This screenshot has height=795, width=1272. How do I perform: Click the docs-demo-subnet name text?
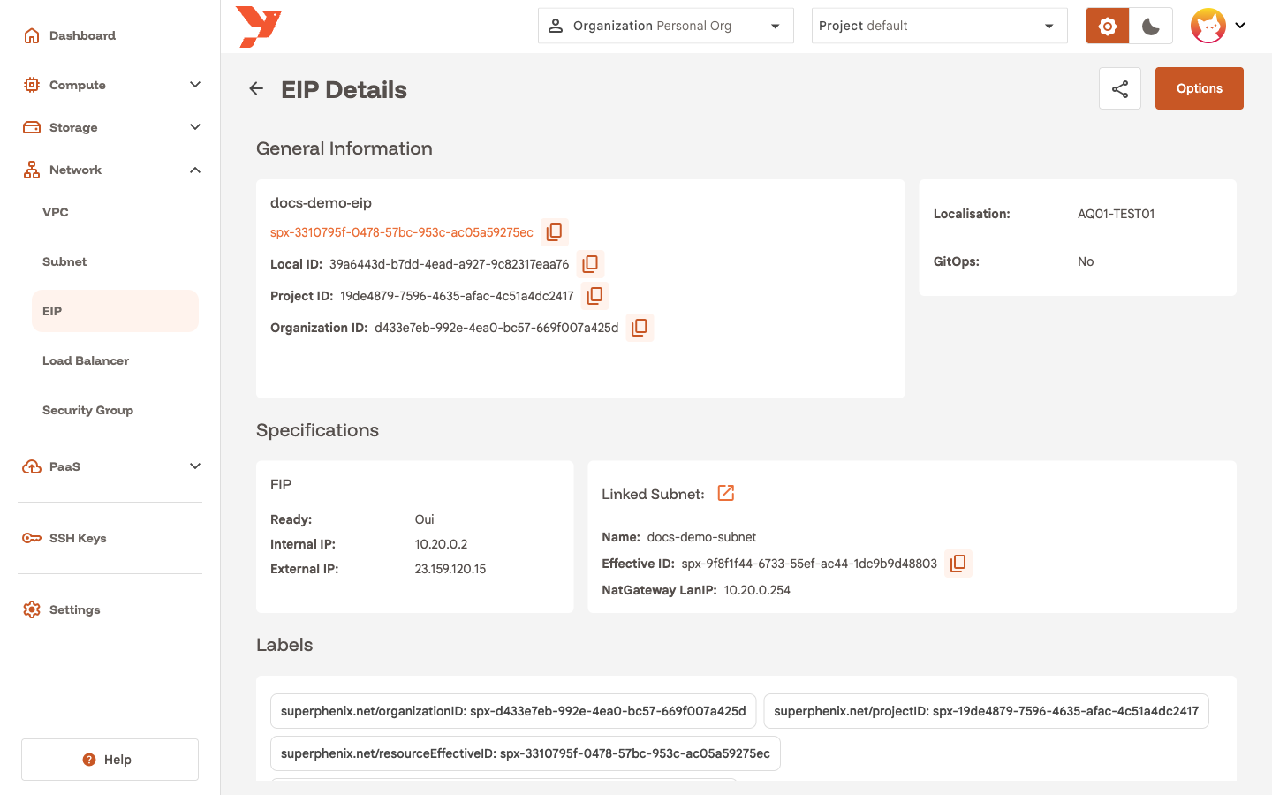click(x=701, y=537)
